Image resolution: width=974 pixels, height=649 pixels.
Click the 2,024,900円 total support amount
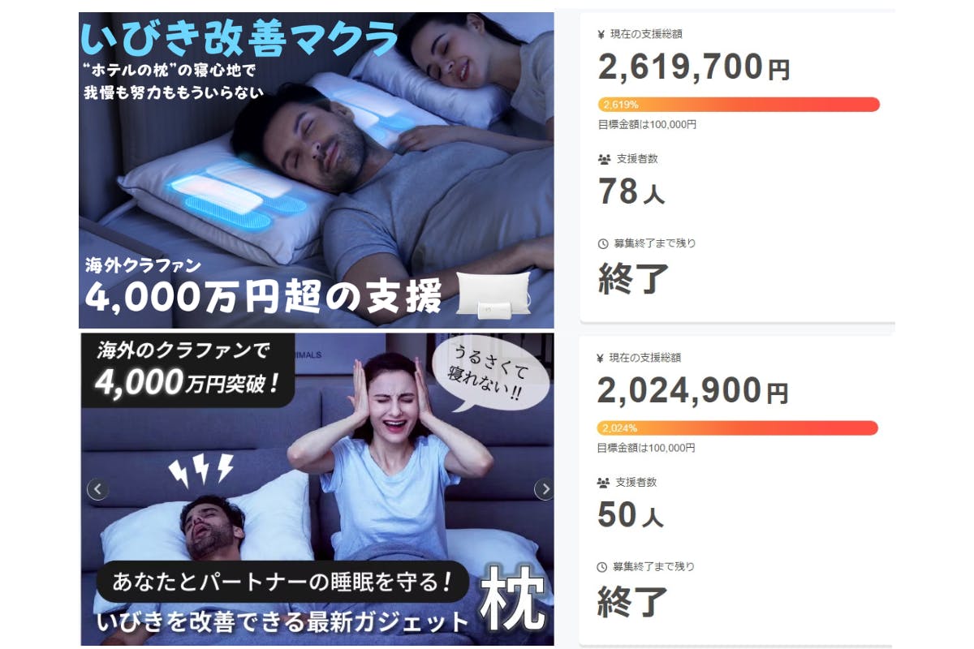(x=692, y=391)
